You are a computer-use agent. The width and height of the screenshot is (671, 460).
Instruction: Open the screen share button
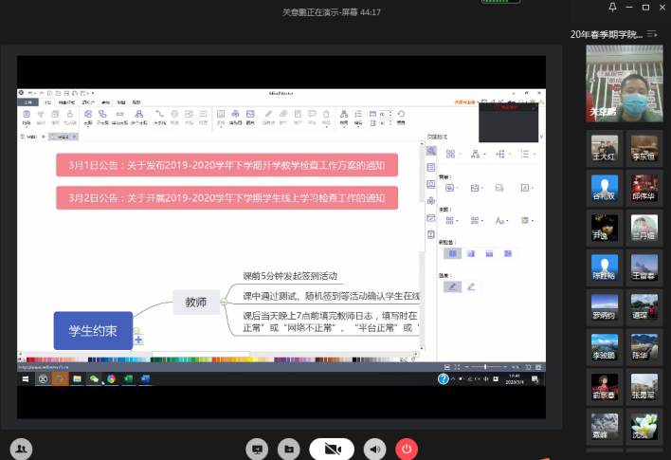[256, 448]
